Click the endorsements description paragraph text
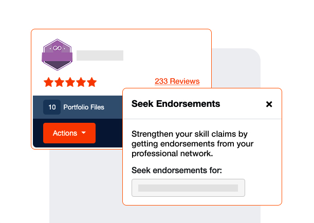Image resolution: width=314 pixels, height=223 pixels. [192, 144]
